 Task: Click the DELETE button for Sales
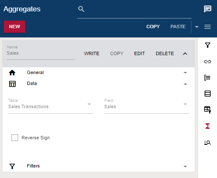click(165, 53)
